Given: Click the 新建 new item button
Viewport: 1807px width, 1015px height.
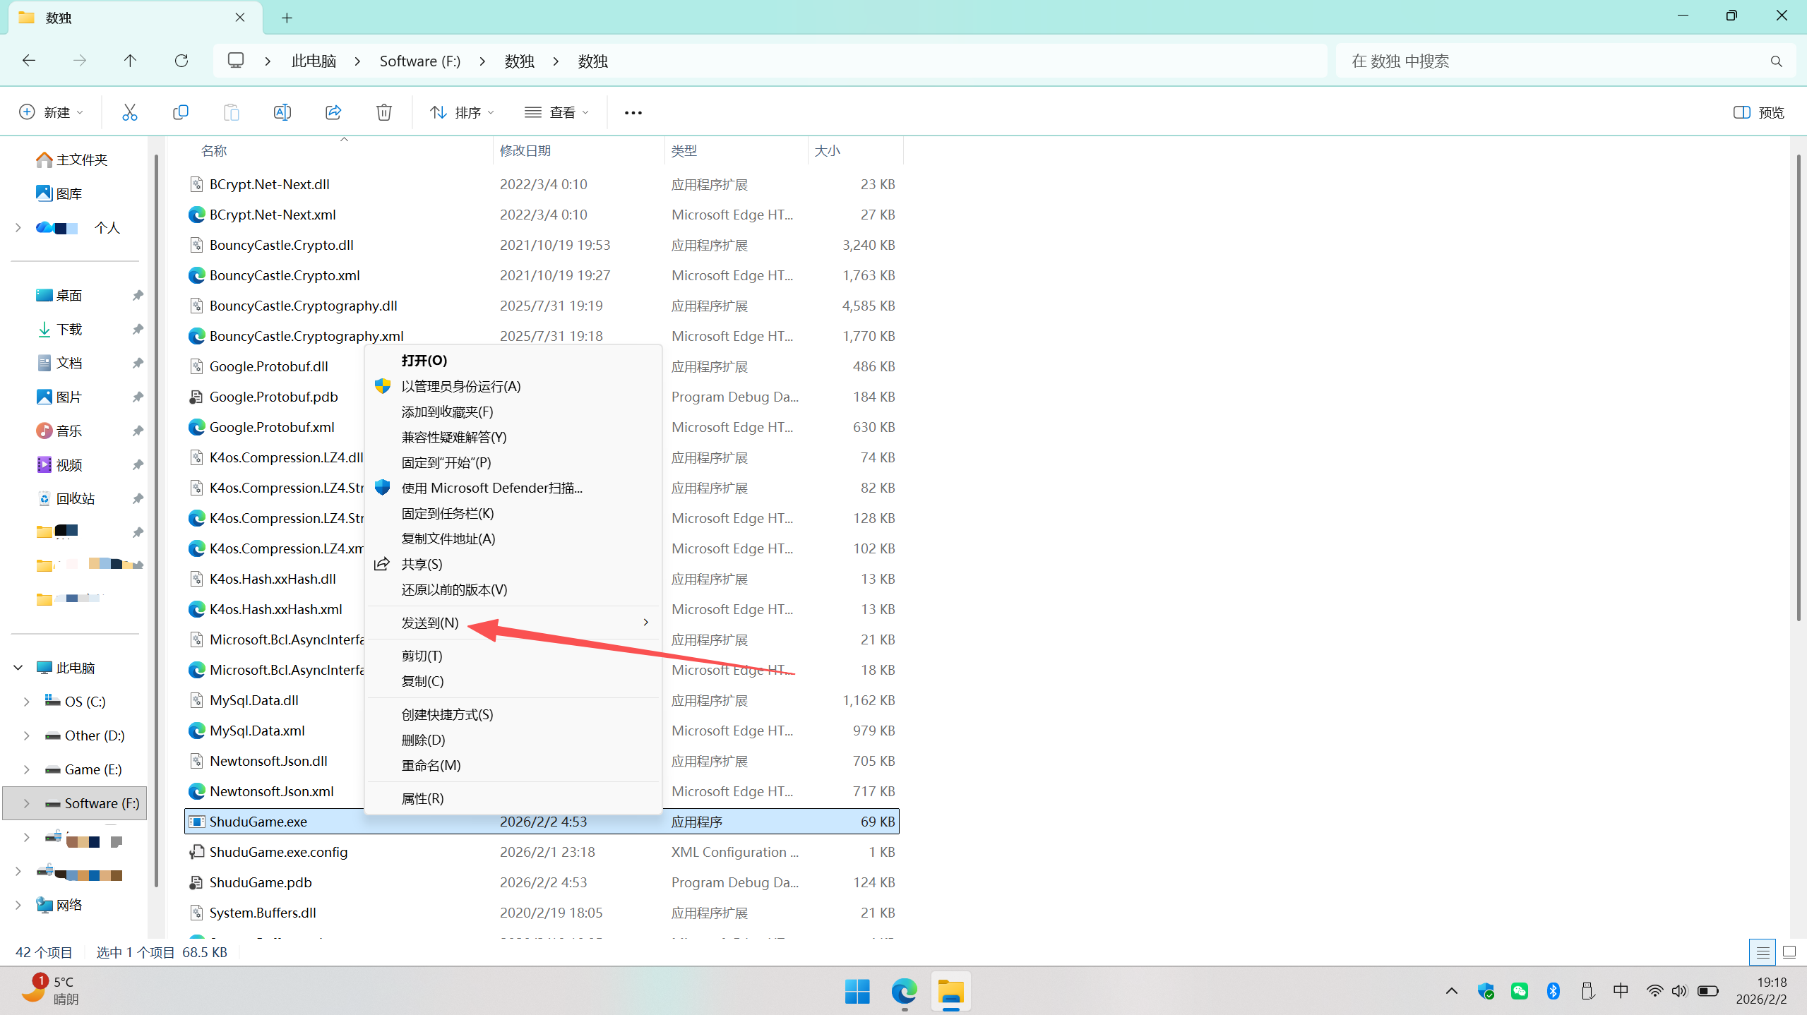Looking at the screenshot, I should pos(51,112).
